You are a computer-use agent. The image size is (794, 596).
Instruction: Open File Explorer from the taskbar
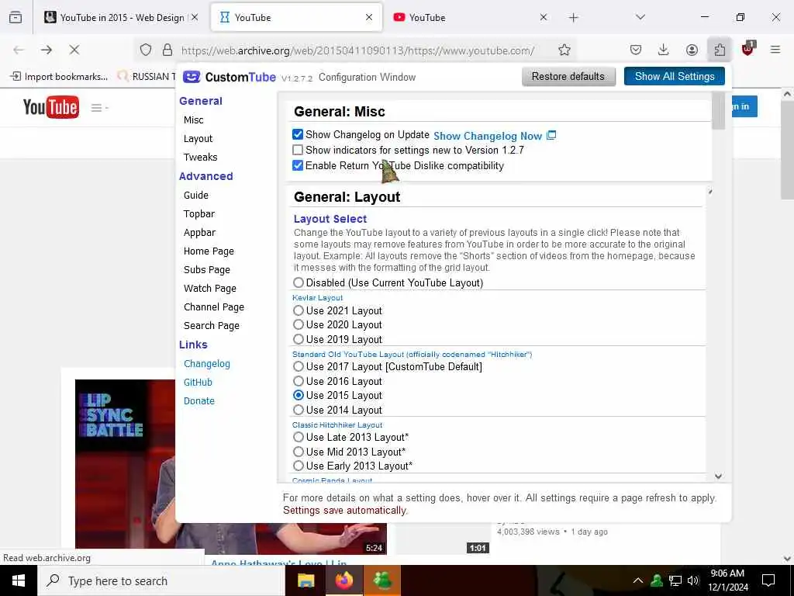[x=306, y=580]
